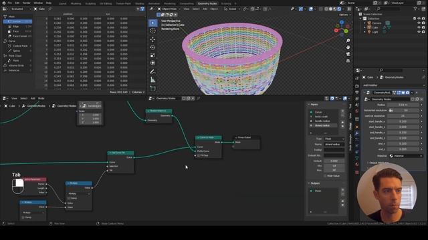Open the File menu
428x240 pixels.
click(10, 3)
